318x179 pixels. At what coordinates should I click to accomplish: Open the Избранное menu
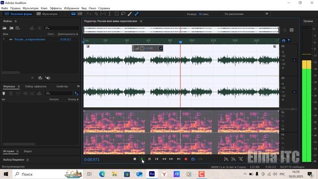[x=72, y=8]
